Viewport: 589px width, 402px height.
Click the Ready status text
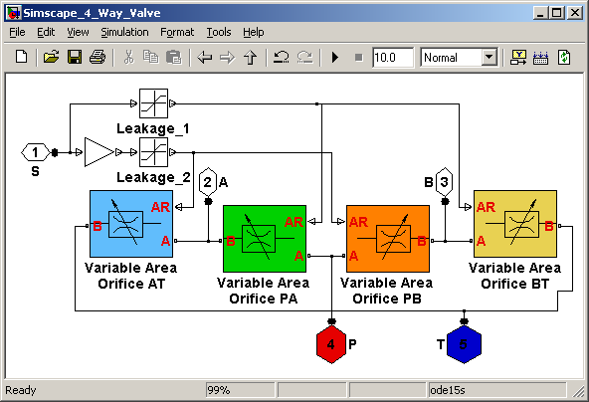[x=21, y=390]
